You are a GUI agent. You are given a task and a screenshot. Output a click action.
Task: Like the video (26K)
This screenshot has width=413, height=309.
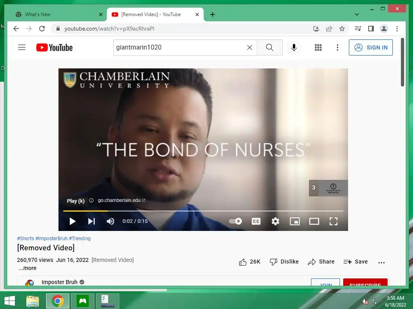[x=249, y=262]
